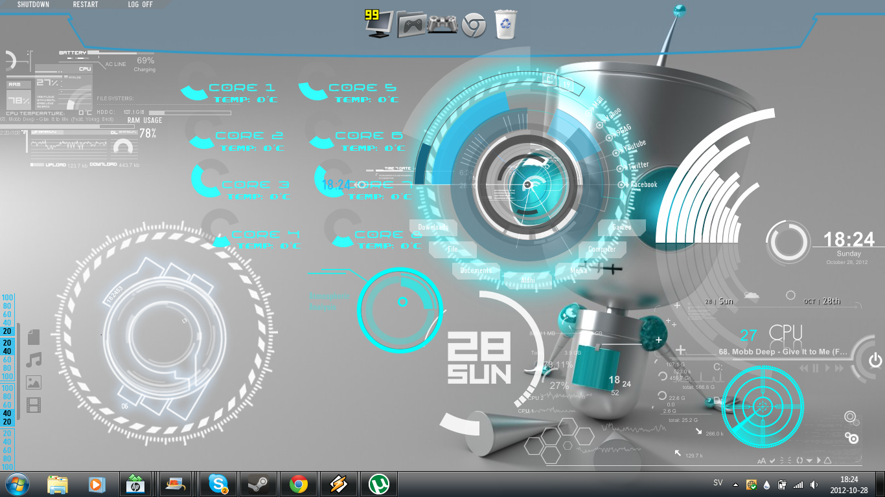Open Skype from the taskbar

pos(218,484)
